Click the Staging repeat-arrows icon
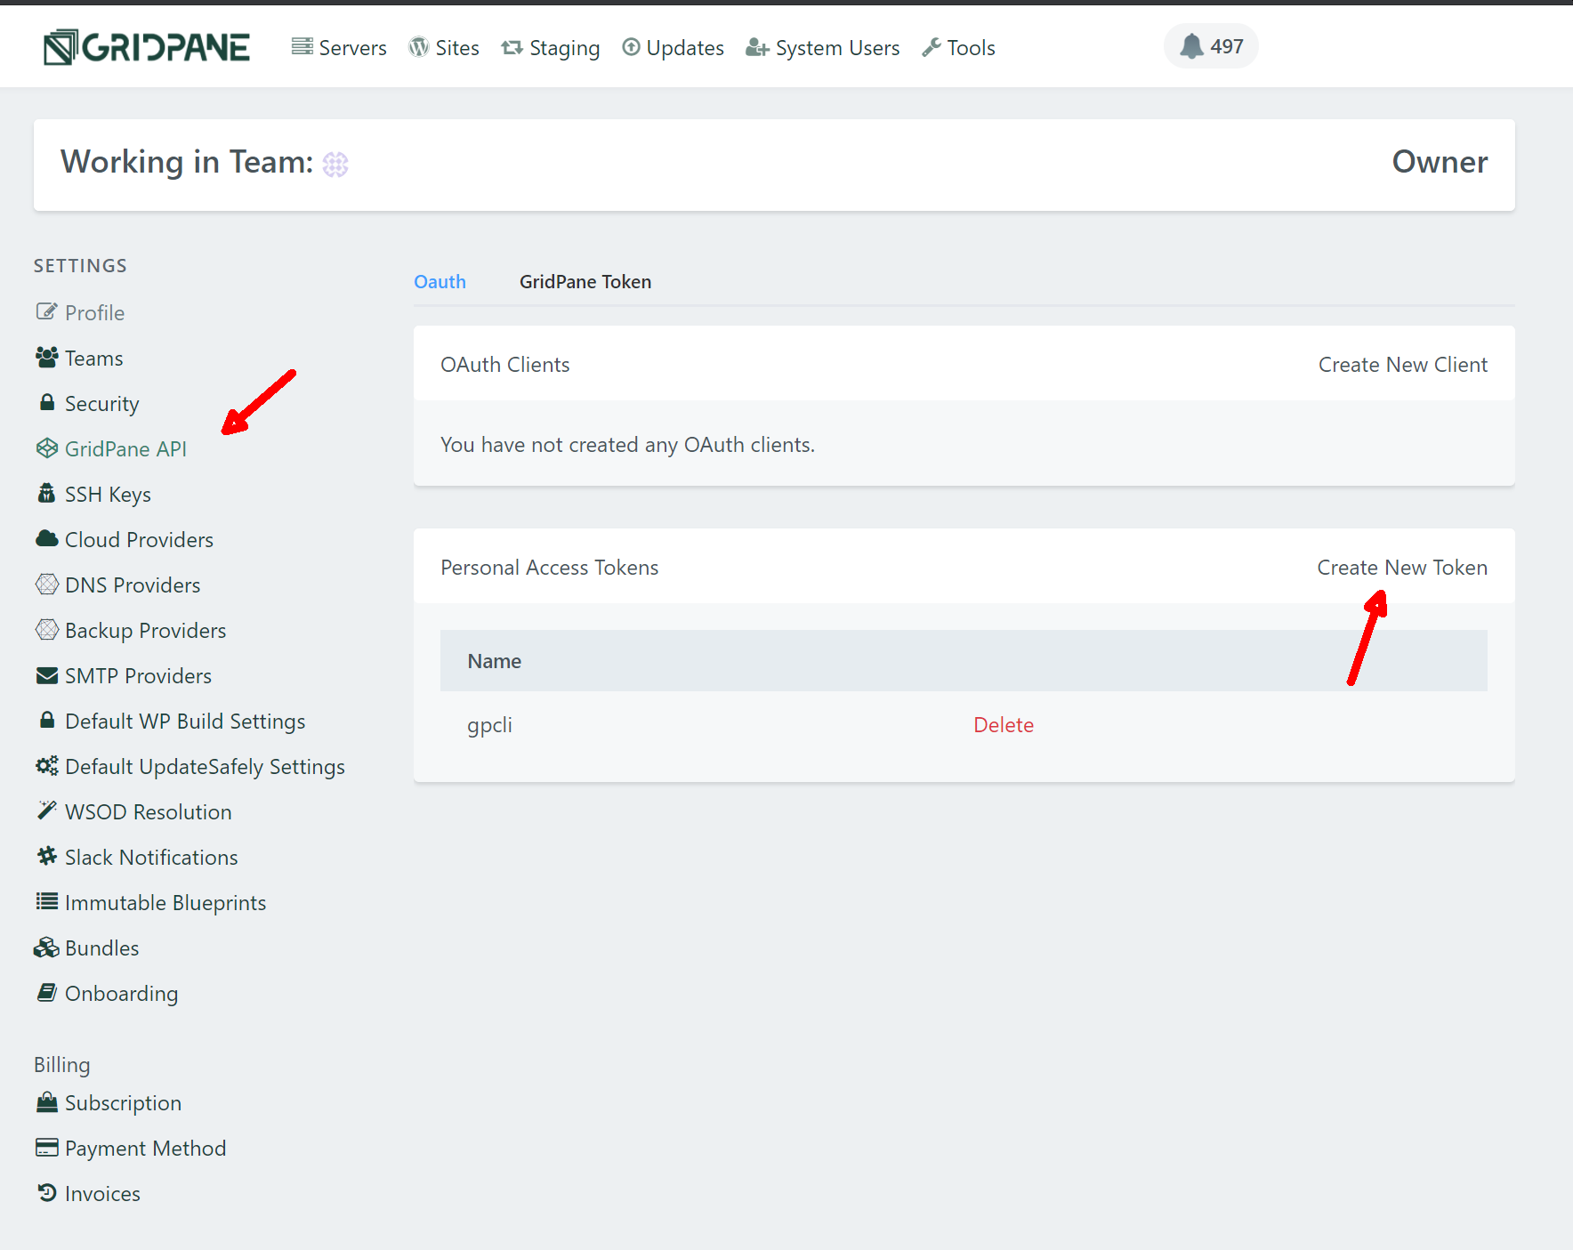 tap(512, 46)
